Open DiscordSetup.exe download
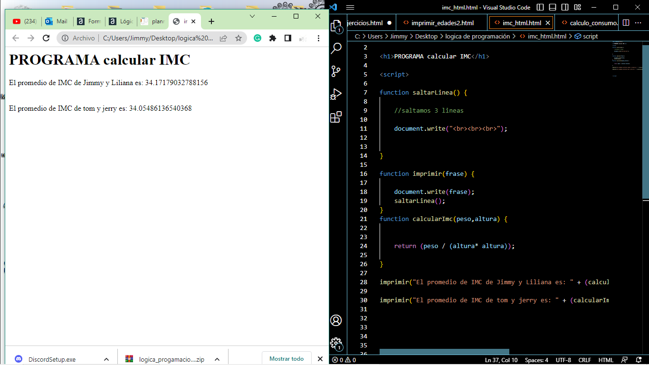 coord(52,359)
